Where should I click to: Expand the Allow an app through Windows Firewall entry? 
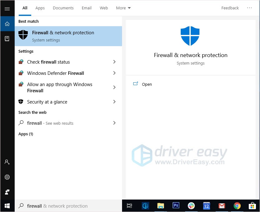pos(114,87)
